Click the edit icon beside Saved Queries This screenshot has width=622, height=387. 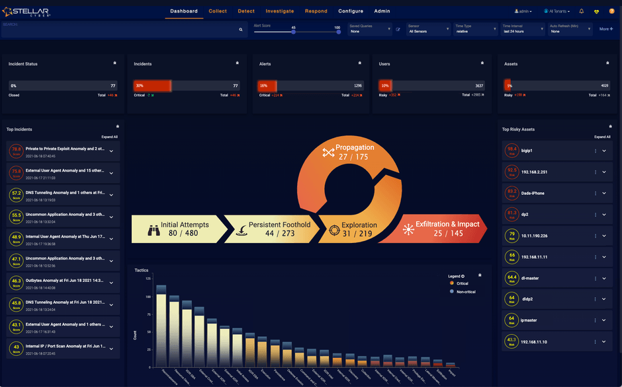398,30
